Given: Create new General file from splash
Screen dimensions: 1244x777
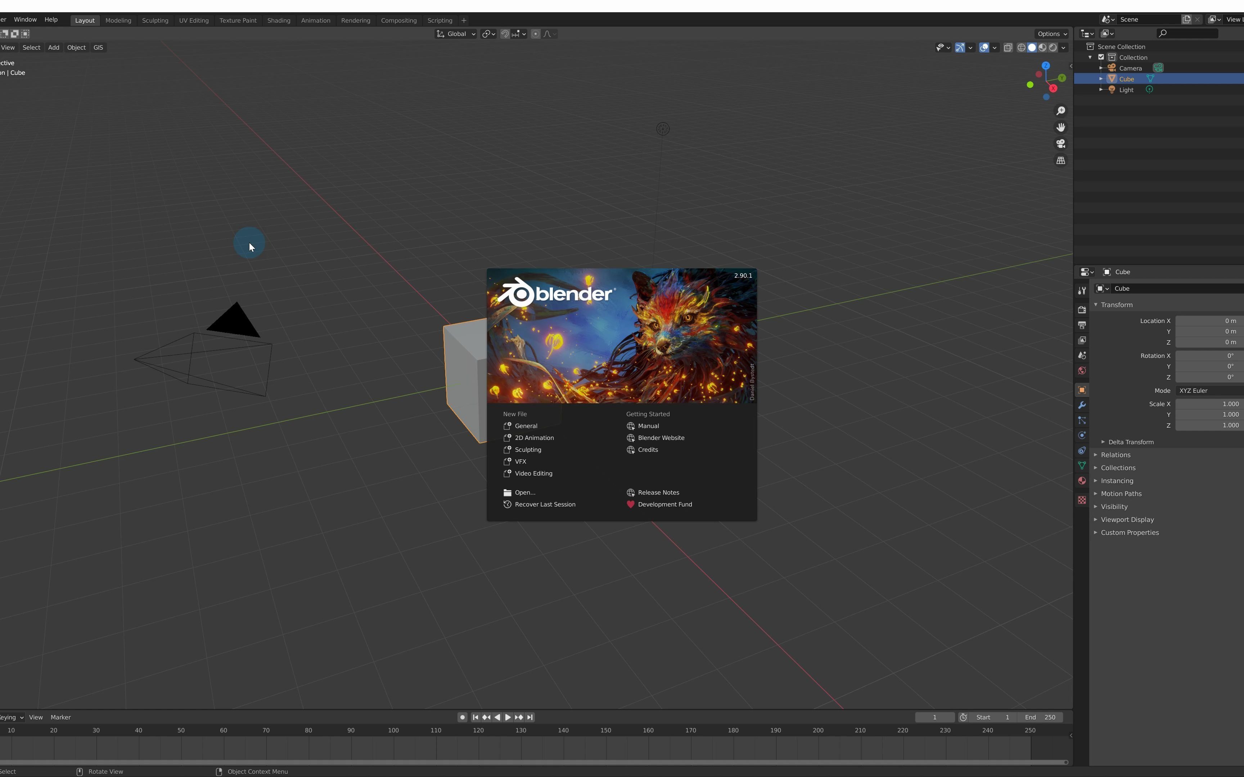Looking at the screenshot, I should pyautogui.click(x=526, y=426).
